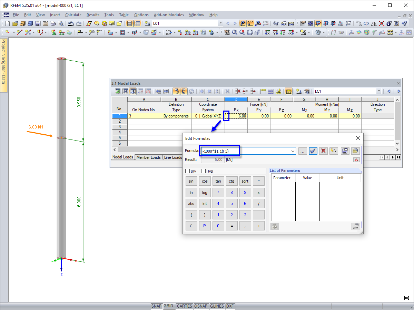The width and height of the screenshot is (414, 310).
Task: Open Project Navigator - Data side panel tab
Action: [4, 65]
